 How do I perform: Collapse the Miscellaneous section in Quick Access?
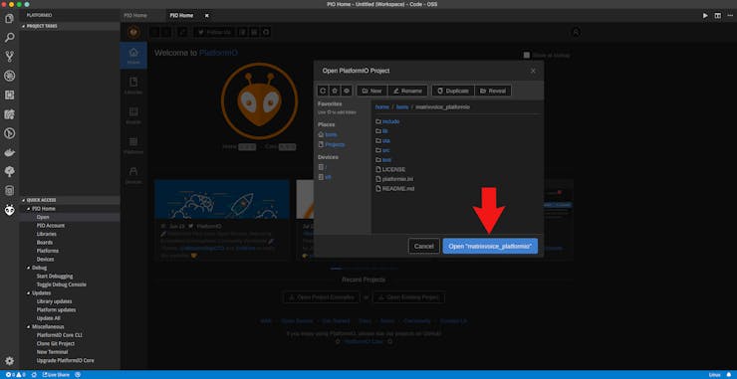(x=29, y=327)
